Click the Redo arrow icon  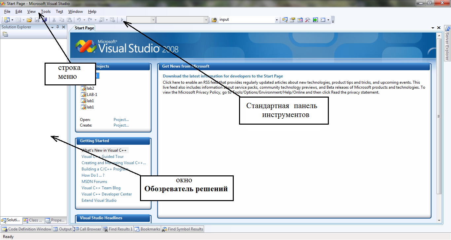coord(90,20)
